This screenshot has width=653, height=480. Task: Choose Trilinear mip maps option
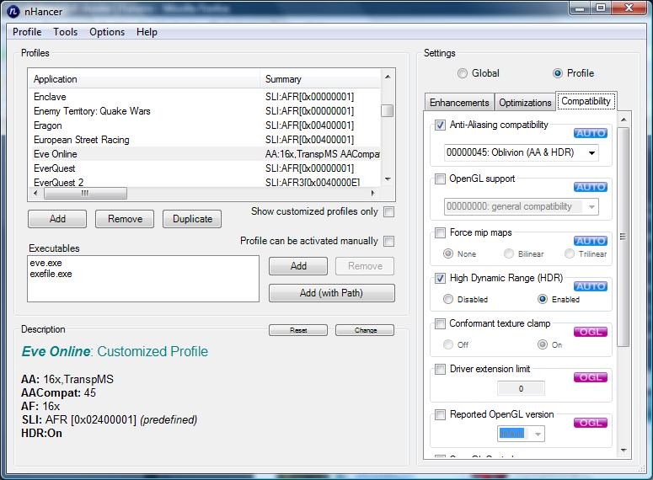point(570,253)
